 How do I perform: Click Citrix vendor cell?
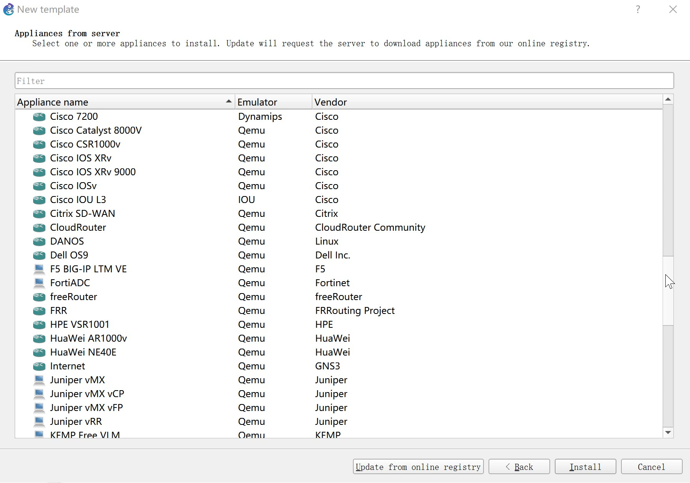326,214
